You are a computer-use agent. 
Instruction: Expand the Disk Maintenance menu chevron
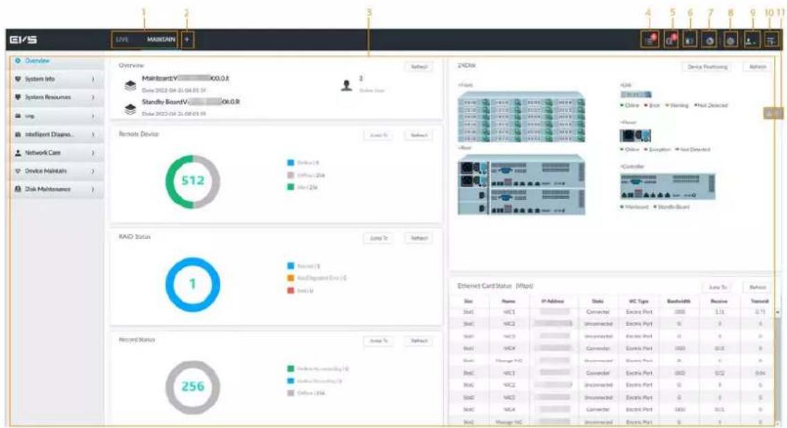94,189
